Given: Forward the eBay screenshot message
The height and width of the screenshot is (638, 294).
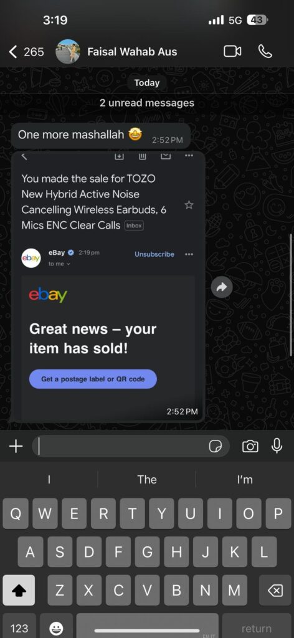Looking at the screenshot, I should tap(222, 287).
